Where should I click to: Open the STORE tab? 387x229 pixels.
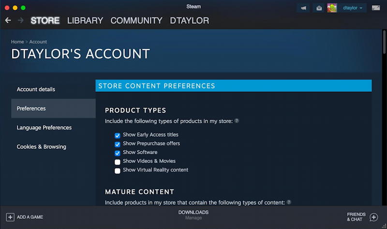(x=45, y=20)
